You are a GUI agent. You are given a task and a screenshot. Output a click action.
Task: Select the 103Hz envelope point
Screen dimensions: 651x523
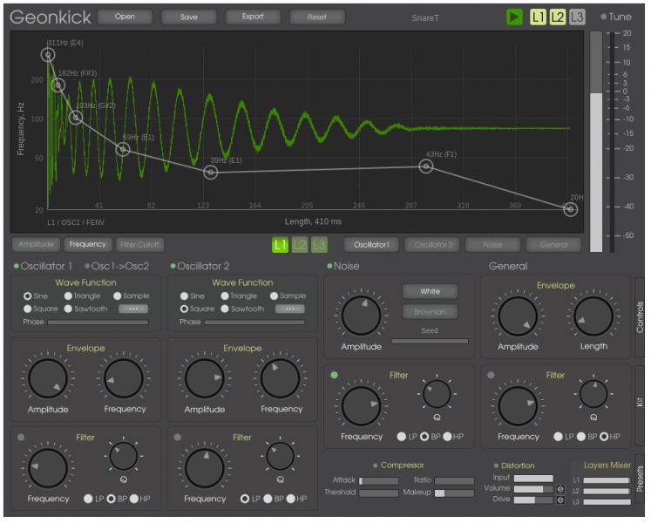[76, 118]
